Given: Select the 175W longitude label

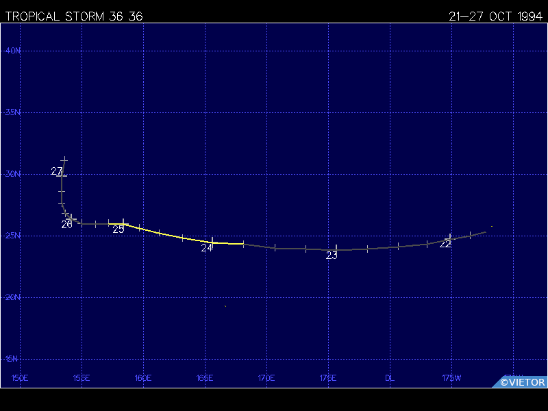Looking at the screenshot, I should 451,378.
